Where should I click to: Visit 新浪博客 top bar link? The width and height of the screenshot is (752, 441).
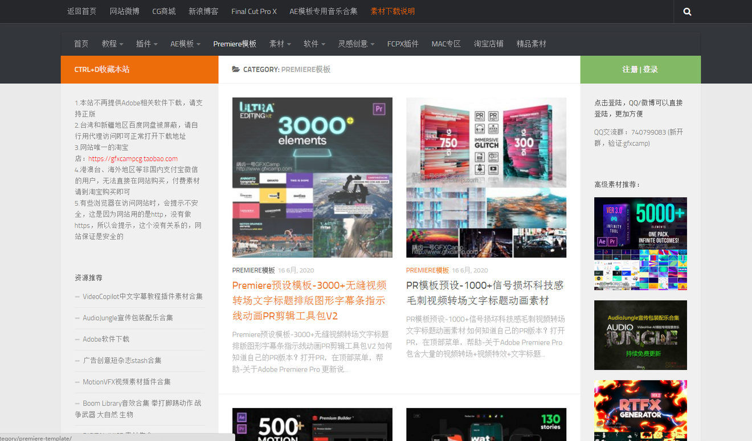coord(203,11)
